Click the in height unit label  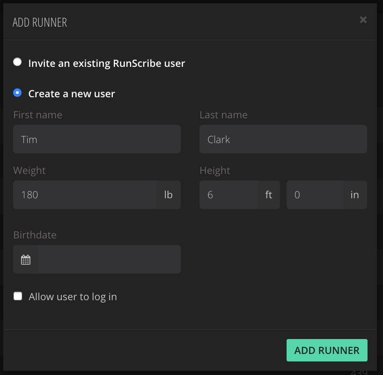point(354,195)
